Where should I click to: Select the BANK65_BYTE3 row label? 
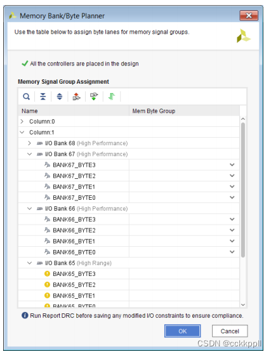point(74,274)
